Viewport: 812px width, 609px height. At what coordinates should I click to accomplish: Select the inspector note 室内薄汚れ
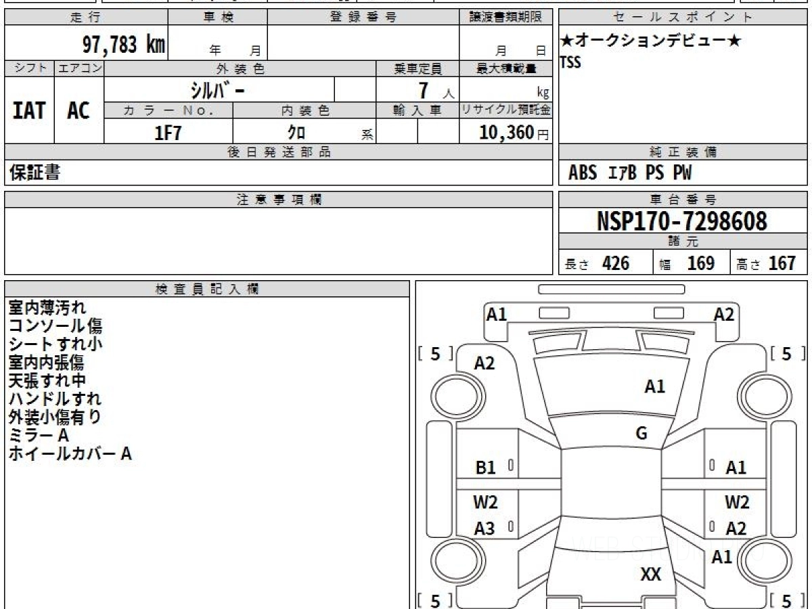[47, 308]
